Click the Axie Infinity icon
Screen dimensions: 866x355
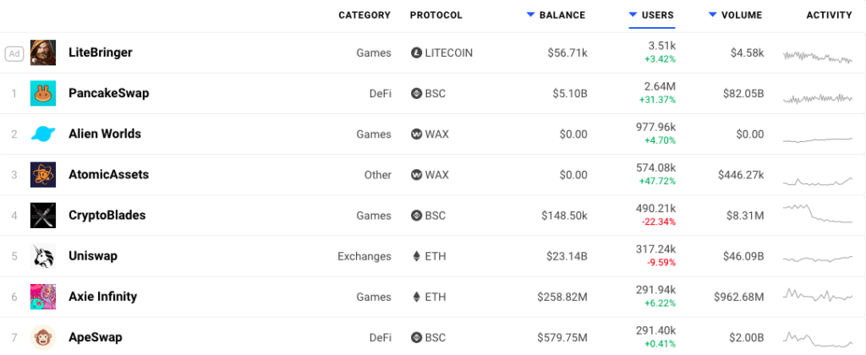click(43, 297)
